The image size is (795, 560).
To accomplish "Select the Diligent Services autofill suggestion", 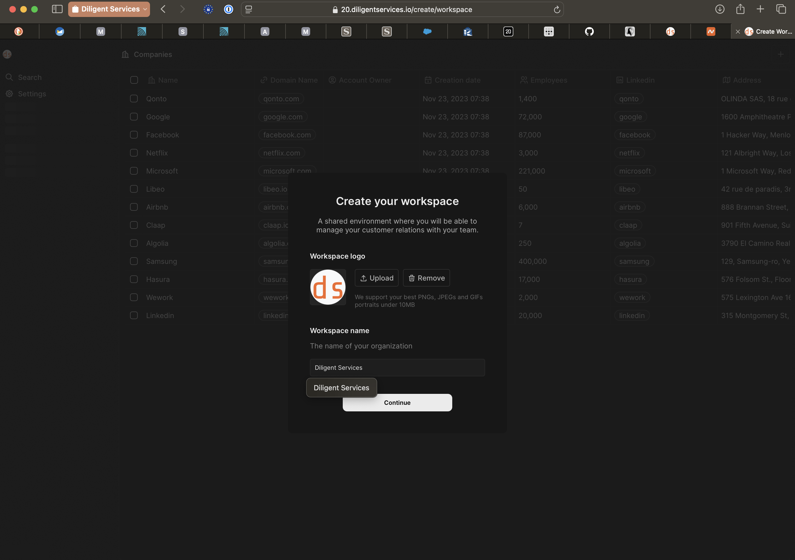I will click(x=341, y=388).
